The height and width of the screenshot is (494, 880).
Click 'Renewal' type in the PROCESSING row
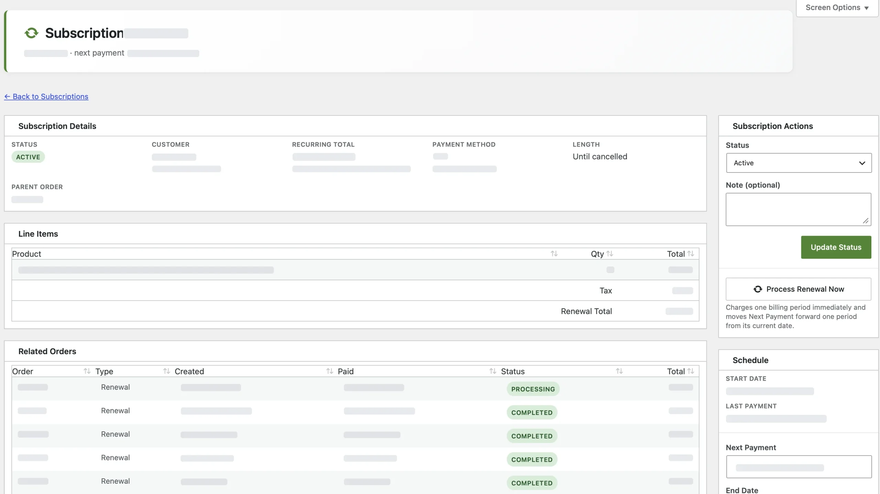pos(115,387)
